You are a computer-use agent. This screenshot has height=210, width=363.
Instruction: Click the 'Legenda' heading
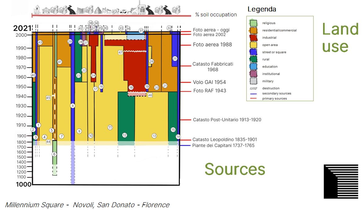(x=262, y=9)
